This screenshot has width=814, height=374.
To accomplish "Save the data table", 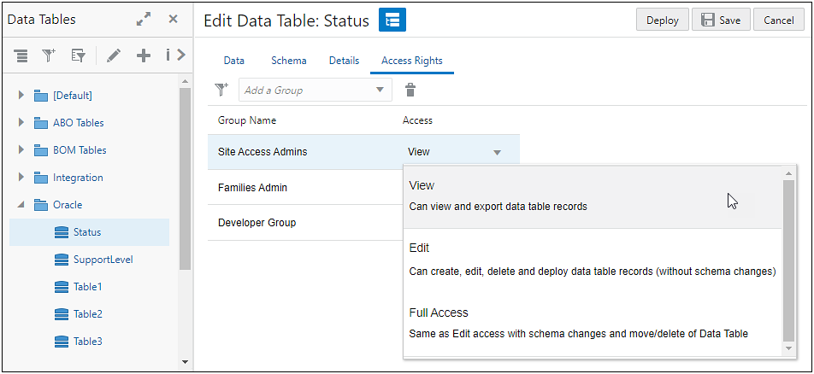I will [721, 20].
